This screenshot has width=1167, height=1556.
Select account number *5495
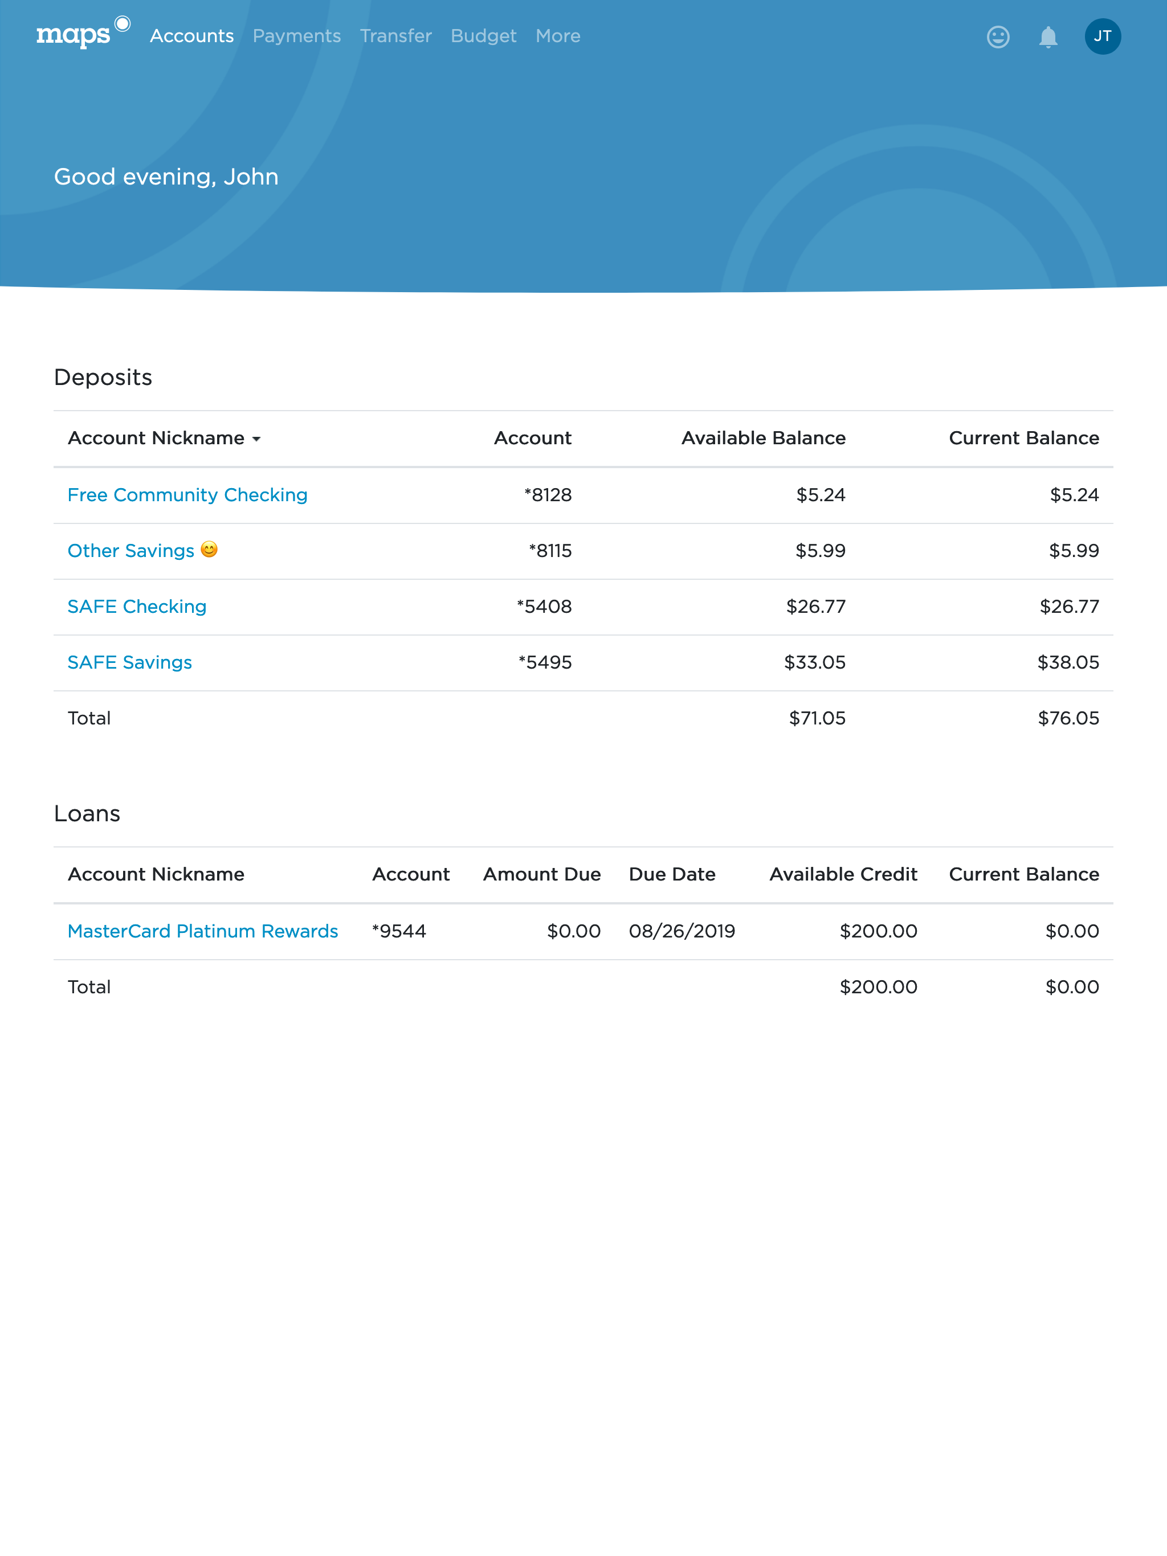tap(545, 662)
